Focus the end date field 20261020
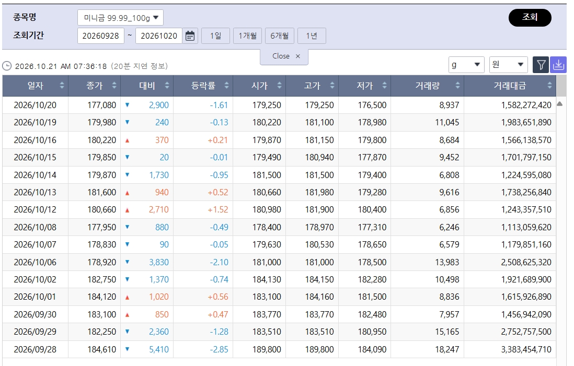Screen dimensions: 574x366 (x=159, y=36)
